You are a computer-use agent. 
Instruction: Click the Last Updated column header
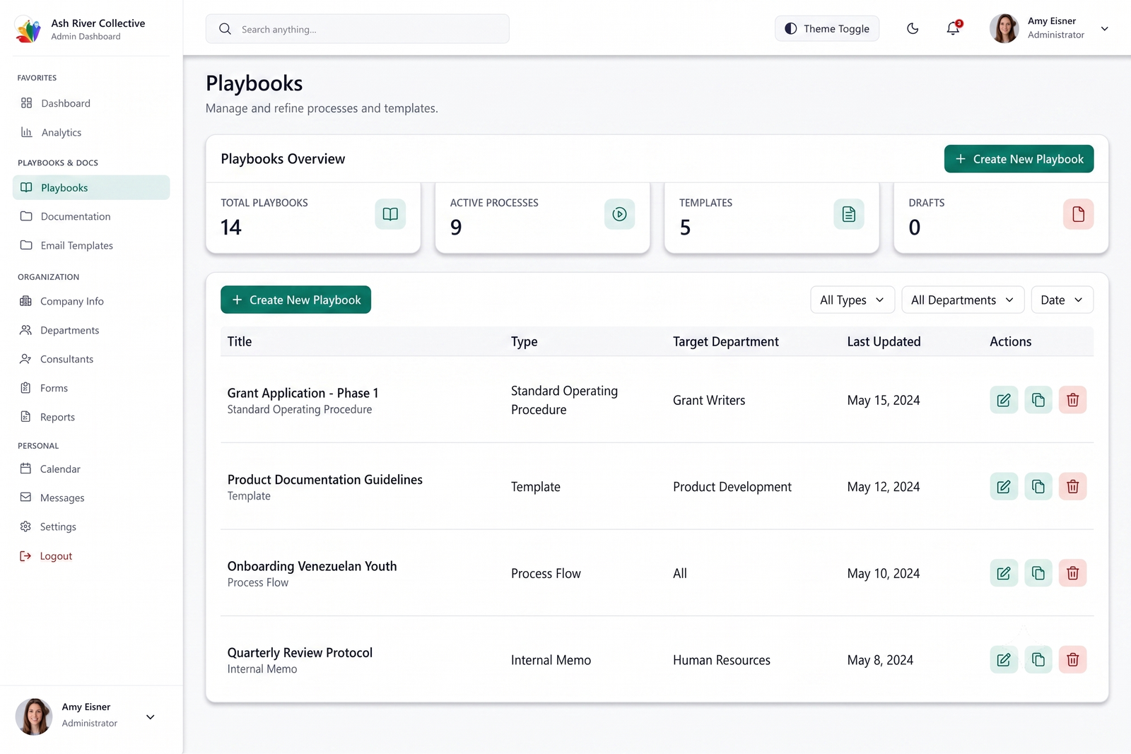coord(884,341)
